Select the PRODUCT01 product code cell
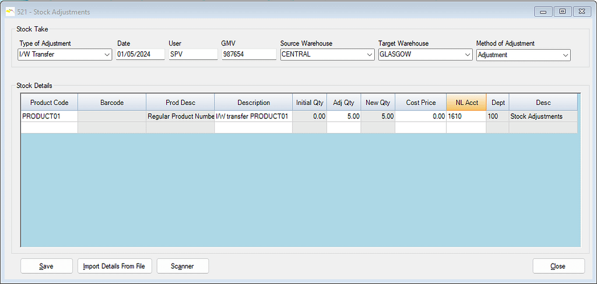Screen dimensions: 597x284 pos(50,117)
